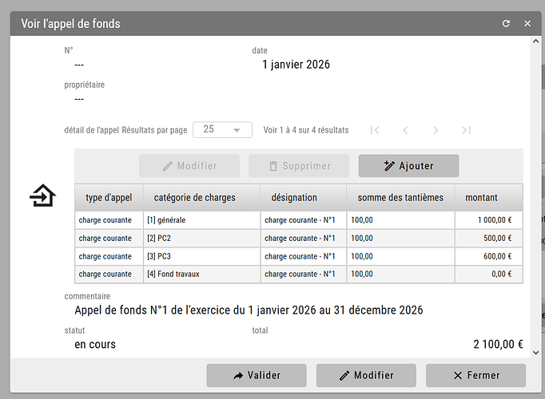
Task: Click the greyed Modifier button above the table
Action: [189, 166]
